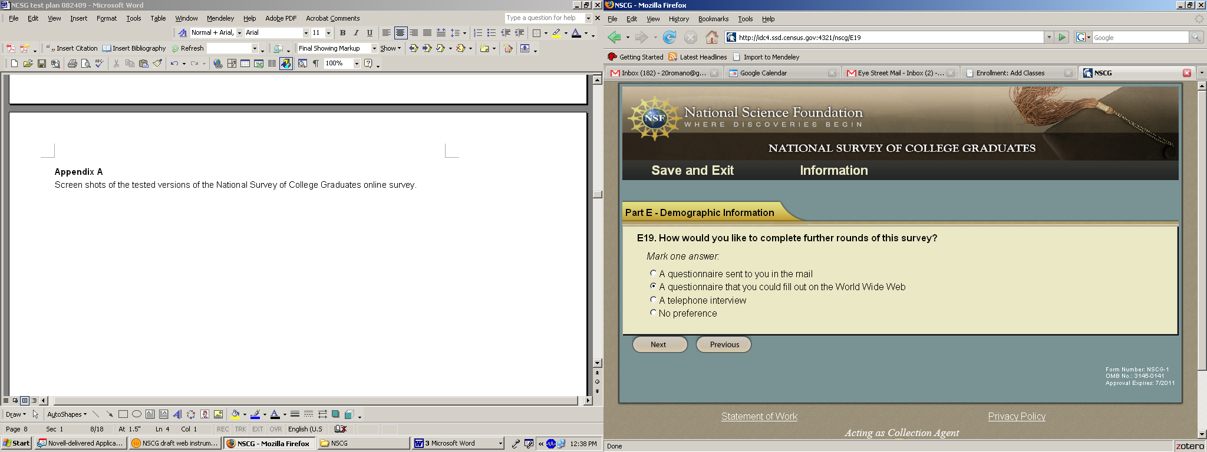
Task: Open the Style dropdown 'Normal + Arial'
Action: 239,33
